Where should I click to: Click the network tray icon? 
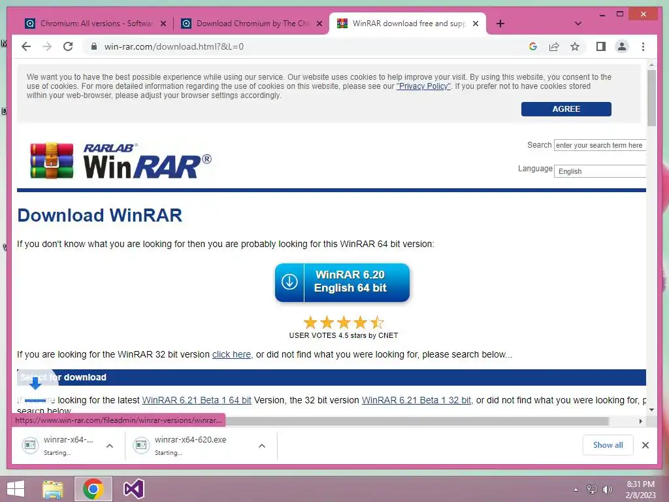pyautogui.click(x=592, y=490)
